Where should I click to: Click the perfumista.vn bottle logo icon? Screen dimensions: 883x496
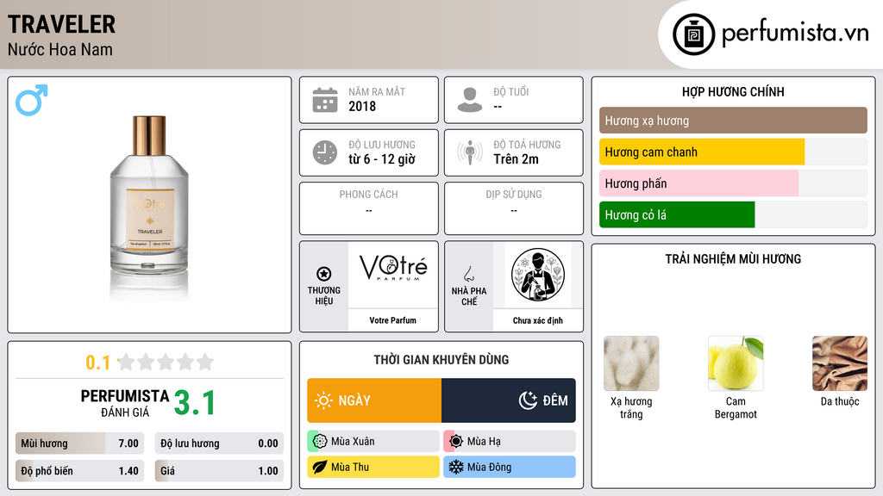click(693, 34)
